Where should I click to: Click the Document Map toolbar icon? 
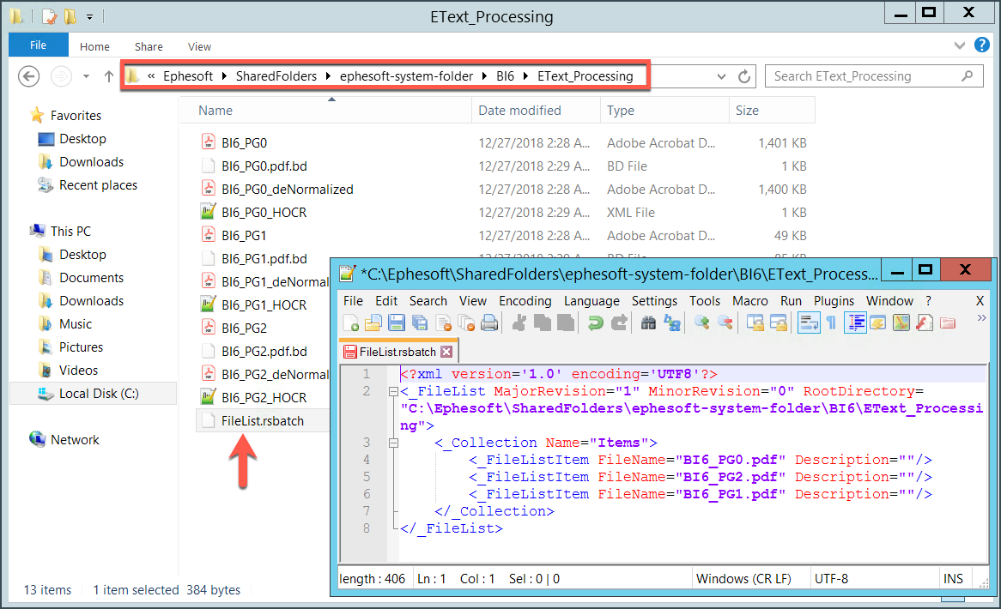click(901, 323)
